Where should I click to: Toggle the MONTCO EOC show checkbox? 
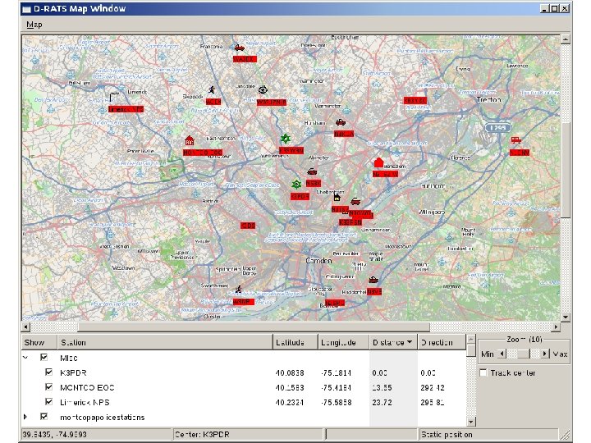(x=48, y=386)
